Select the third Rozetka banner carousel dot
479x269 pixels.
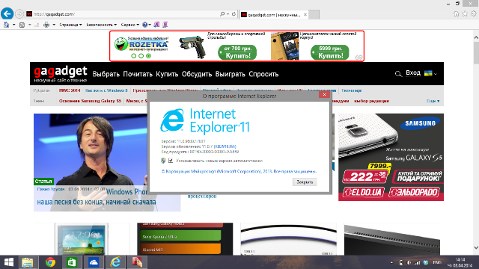pyautogui.click(x=148, y=56)
